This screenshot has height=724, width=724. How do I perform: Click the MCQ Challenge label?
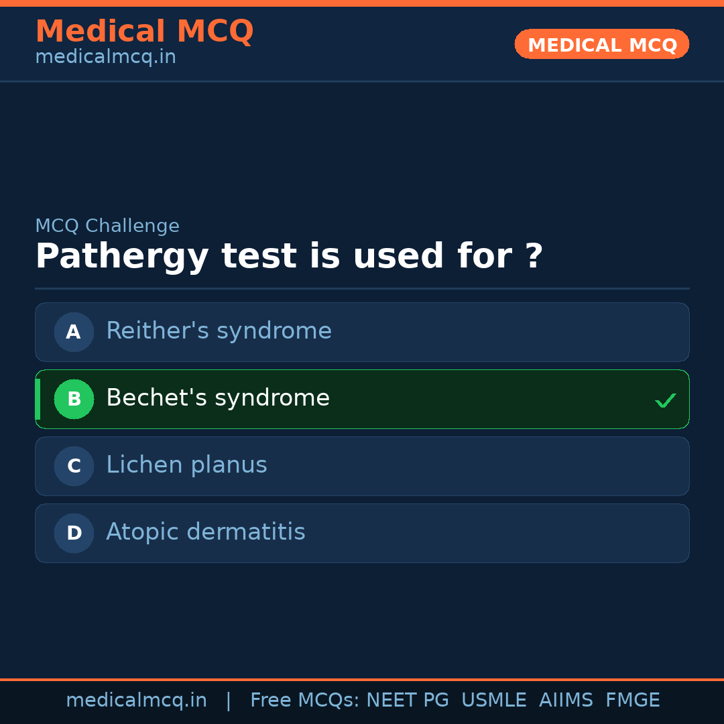pyautogui.click(x=107, y=226)
